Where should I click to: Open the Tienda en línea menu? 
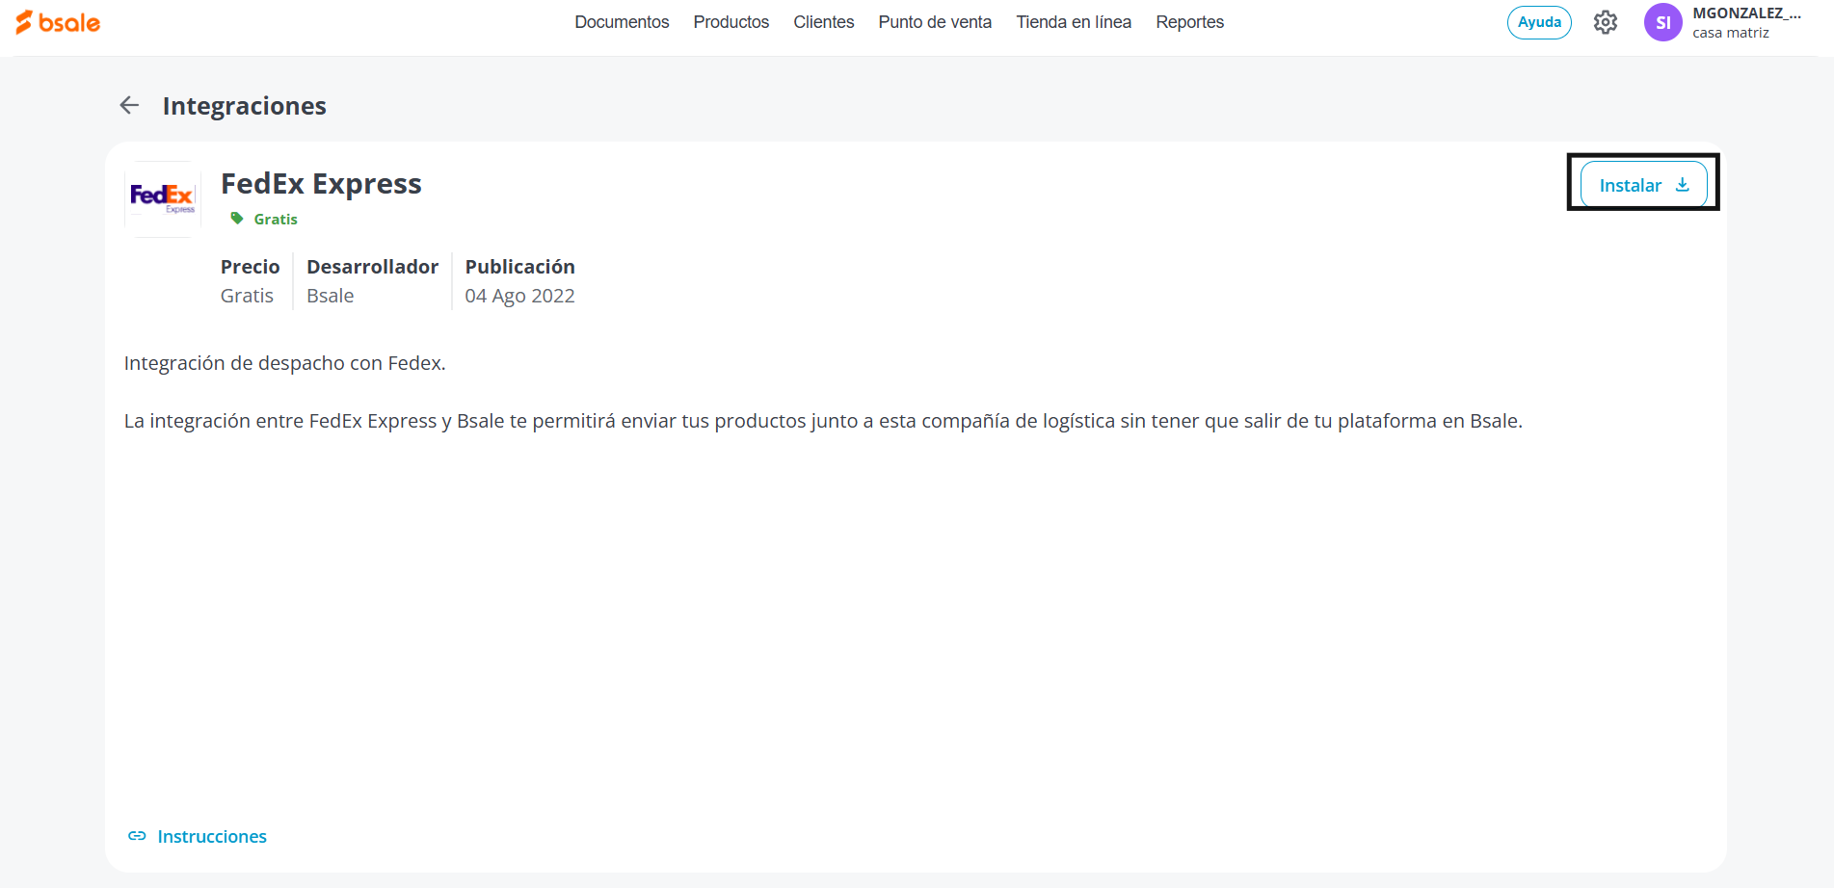[1074, 22]
